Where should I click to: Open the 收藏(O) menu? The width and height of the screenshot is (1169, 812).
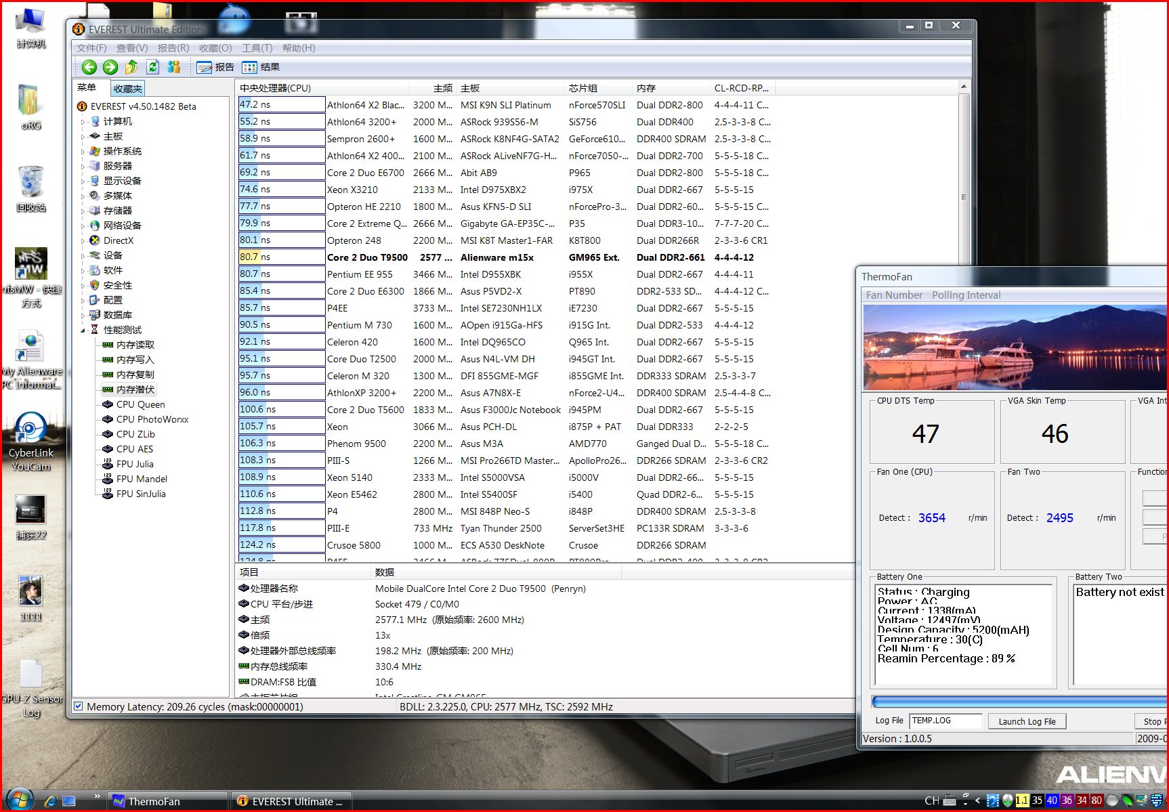[x=215, y=48]
